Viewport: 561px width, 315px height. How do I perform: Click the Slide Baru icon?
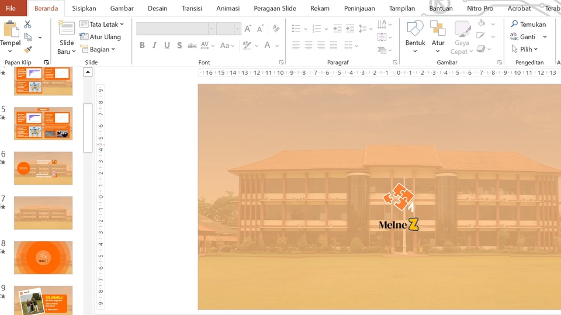(67, 27)
